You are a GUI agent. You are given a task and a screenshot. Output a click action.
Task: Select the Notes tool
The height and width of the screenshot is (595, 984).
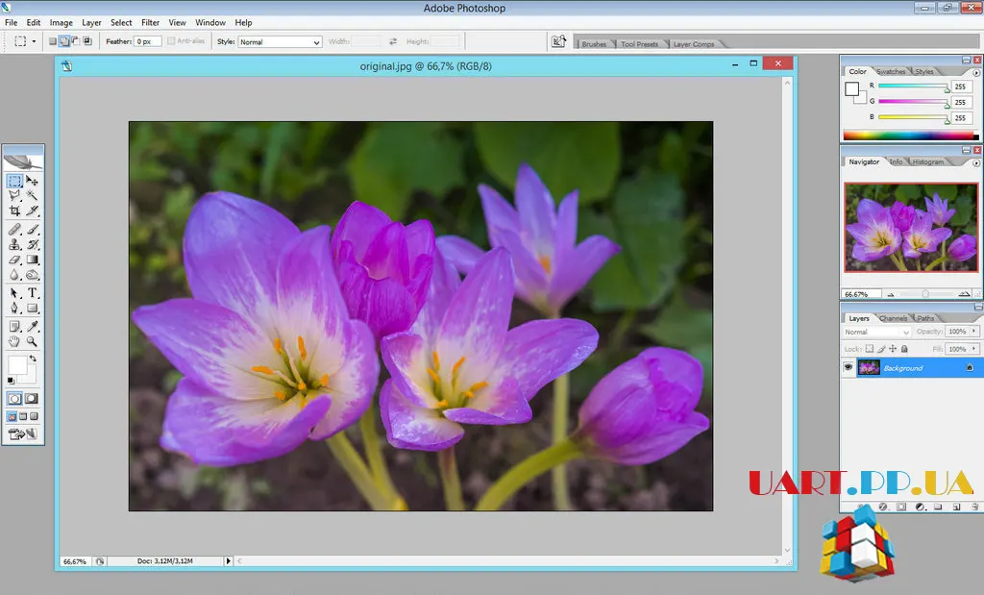[x=14, y=327]
